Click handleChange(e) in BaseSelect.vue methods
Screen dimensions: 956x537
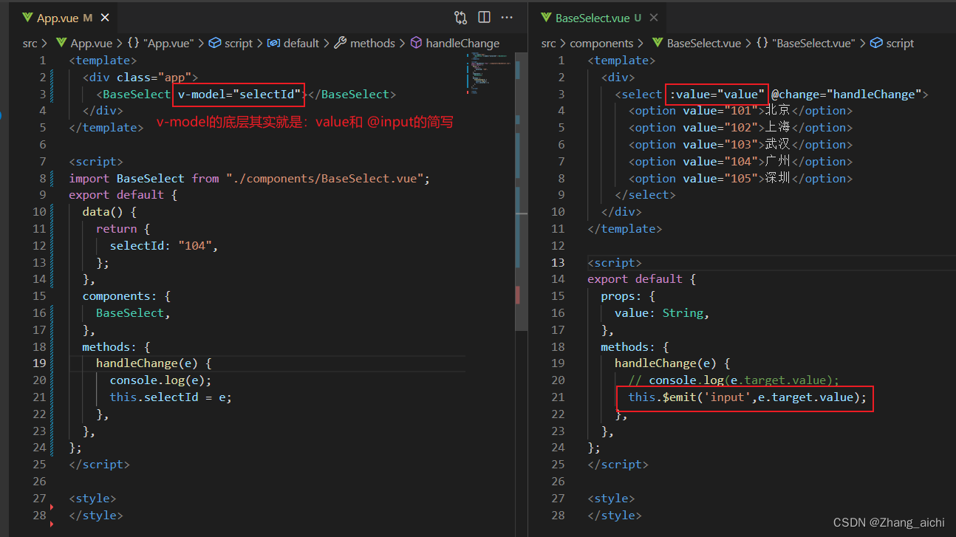click(672, 363)
